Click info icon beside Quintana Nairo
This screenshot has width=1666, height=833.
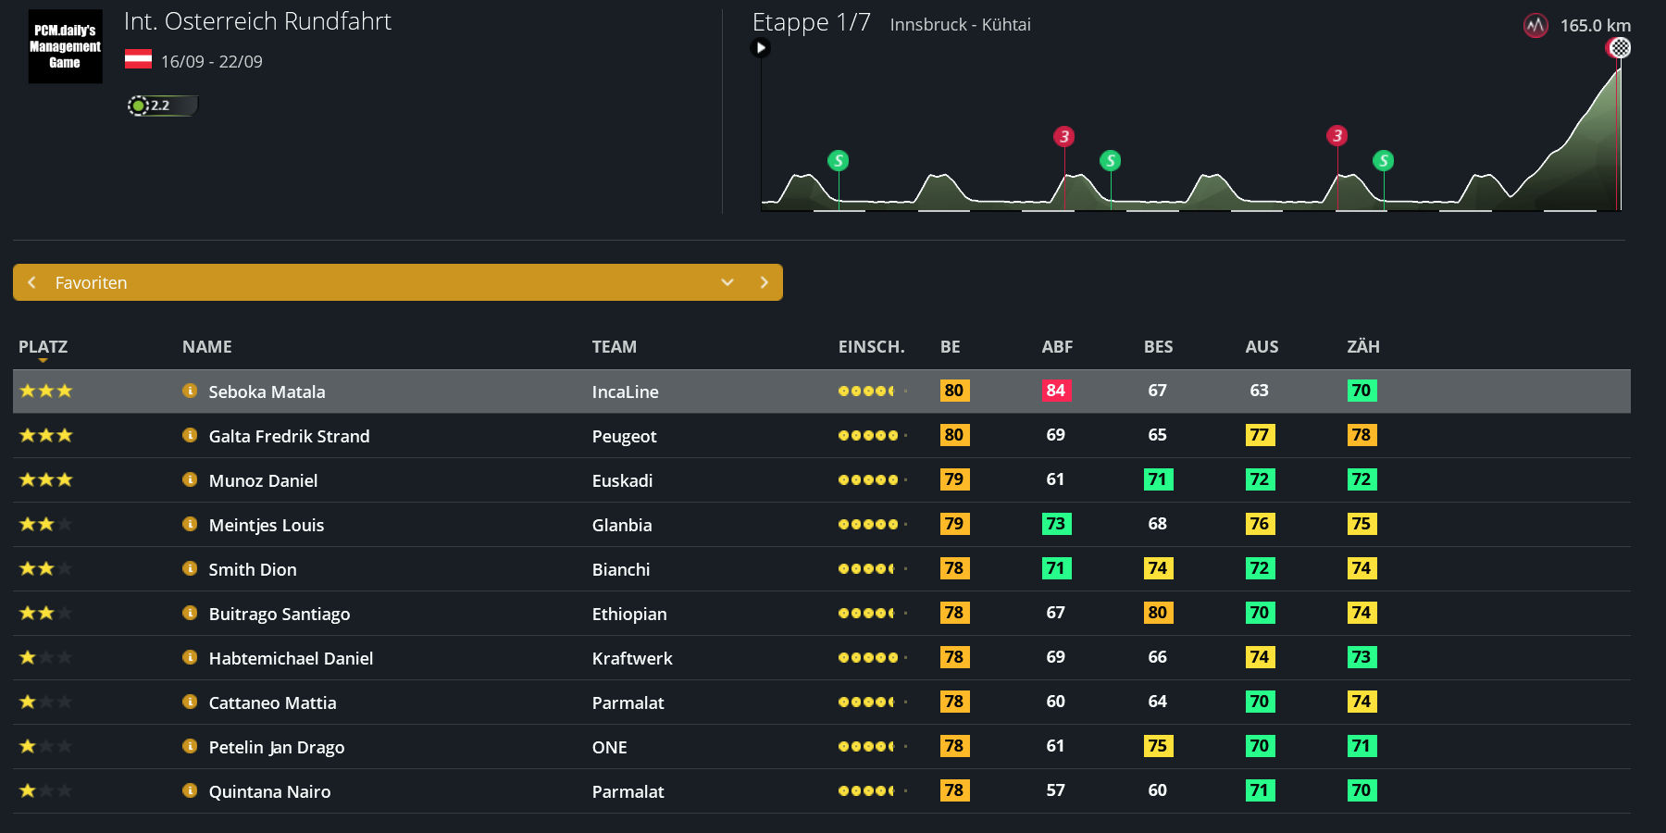click(190, 790)
